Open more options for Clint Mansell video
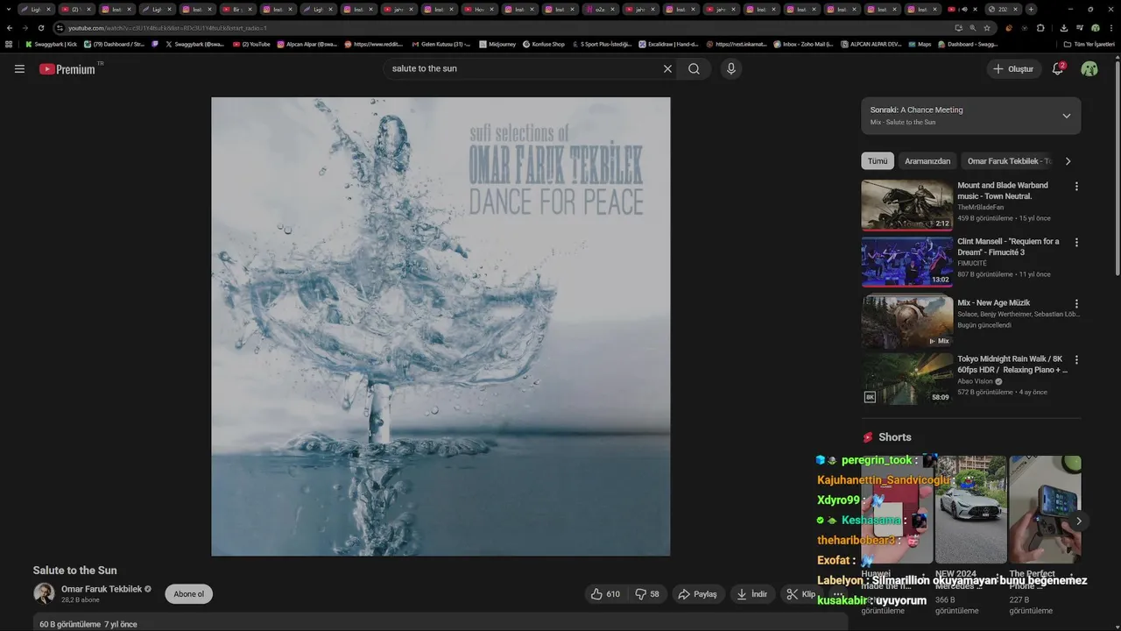The image size is (1121, 631). pos(1076,242)
